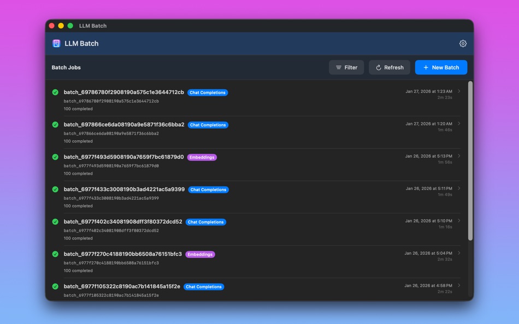Expand the Jan 26, 2026 5:11 PM batch chevron
This screenshot has height=324, width=519.
tap(459, 188)
